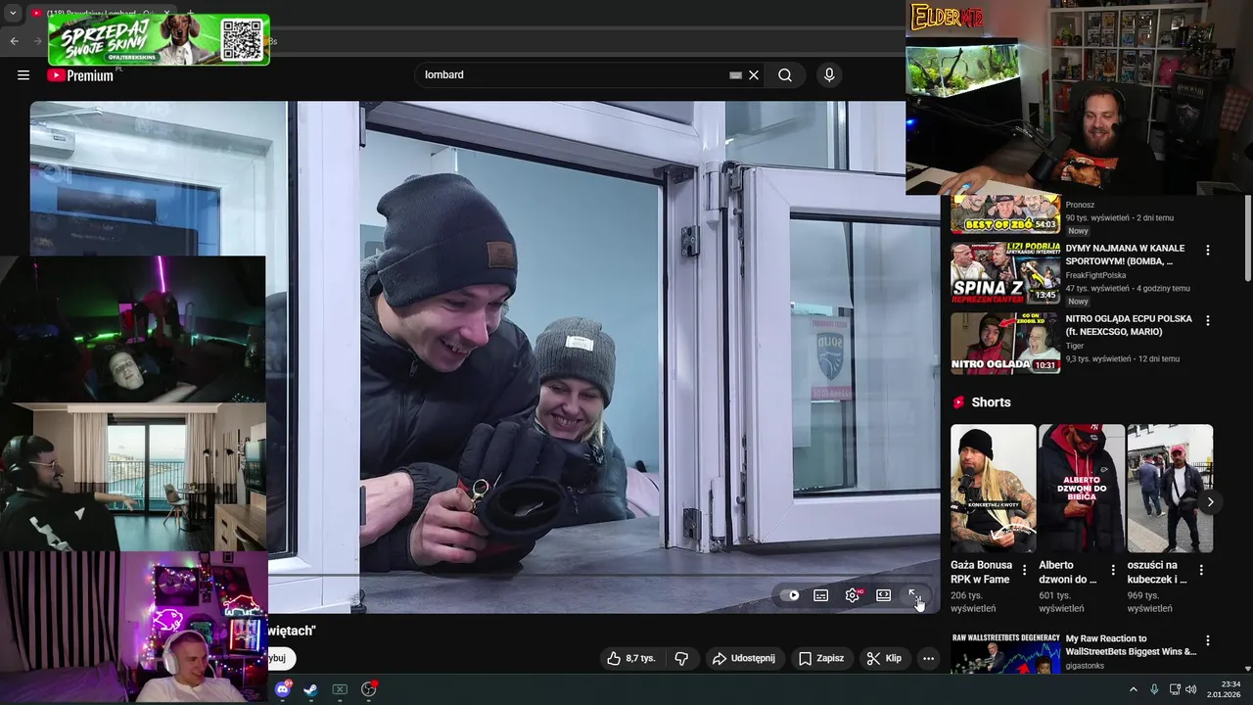Image resolution: width=1253 pixels, height=705 pixels.
Task: Open options for 'Alberto dzwoni do' short
Action: click(x=1113, y=570)
